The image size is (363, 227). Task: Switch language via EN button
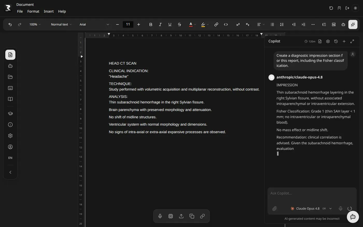[x=10, y=158]
